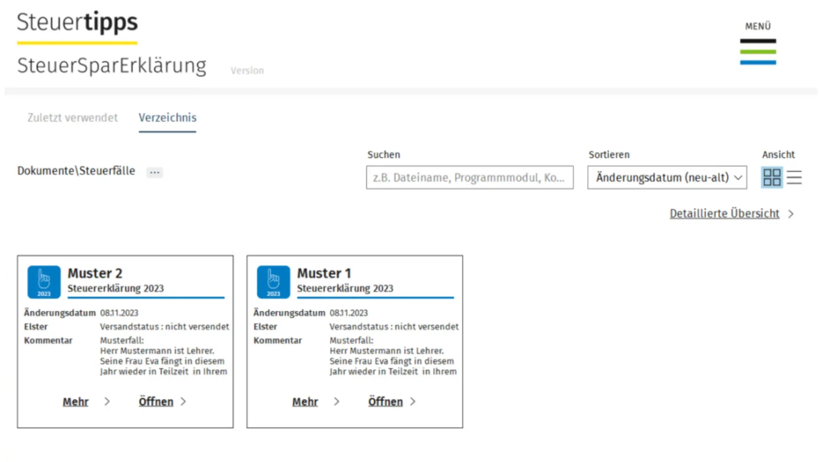Click Öffnen on the Muster 2 card

156,402
